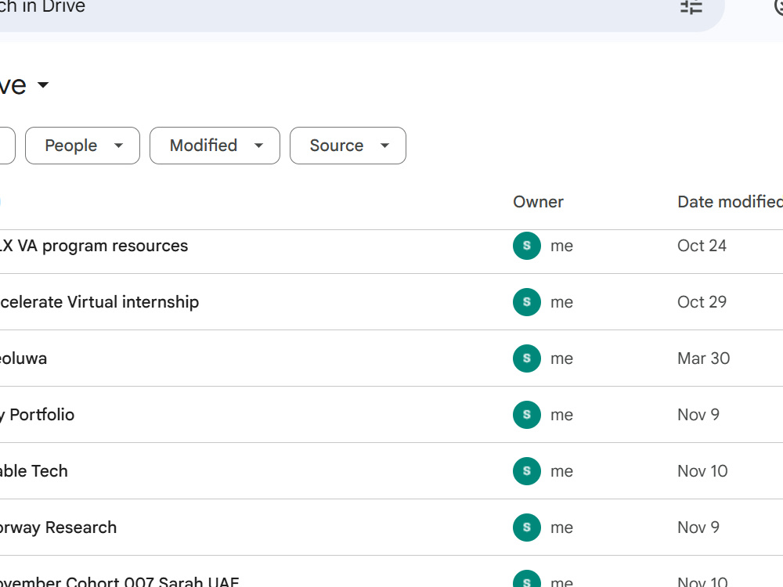Open the Source filter dropdown
The width and height of the screenshot is (783, 587).
pyautogui.click(x=348, y=146)
